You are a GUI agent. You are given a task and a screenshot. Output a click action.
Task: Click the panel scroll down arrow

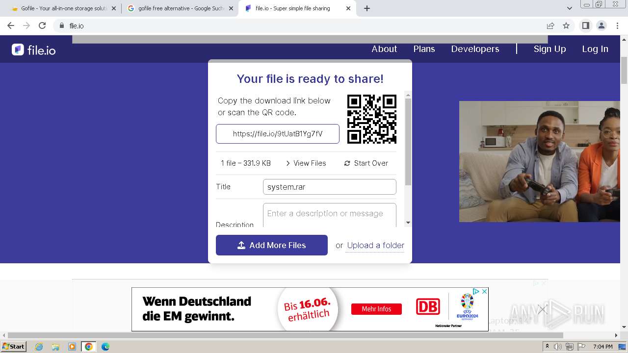tap(408, 223)
